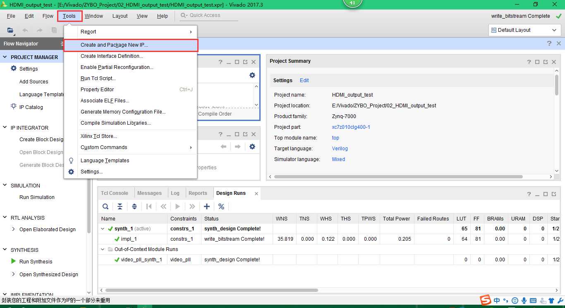Click Run Simulation in Flow Navigator
This screenshot has width=565, height=308.
(x=37, y=197)
